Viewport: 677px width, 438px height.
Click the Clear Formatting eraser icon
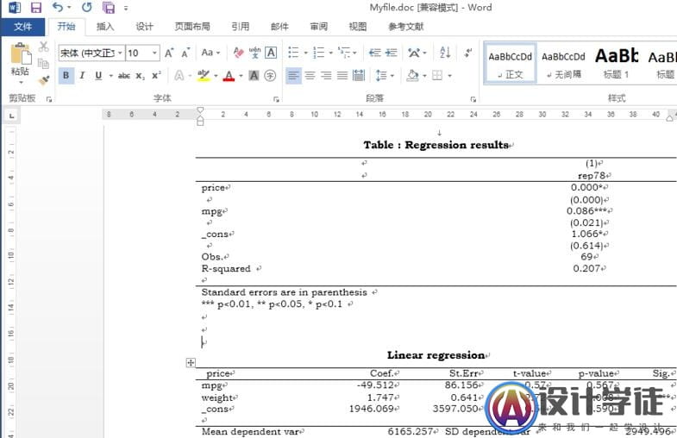tap(239, 53)
